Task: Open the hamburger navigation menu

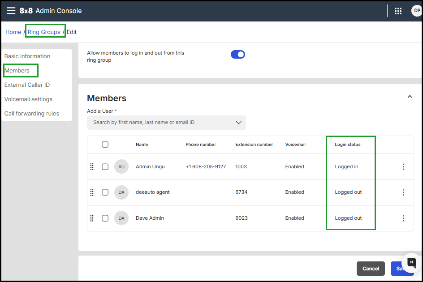Action: coord(11,11)
